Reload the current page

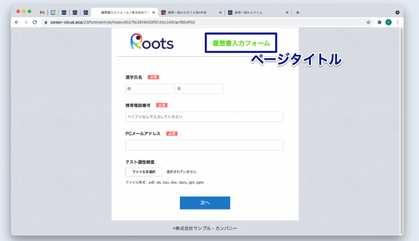coord(35,23)
